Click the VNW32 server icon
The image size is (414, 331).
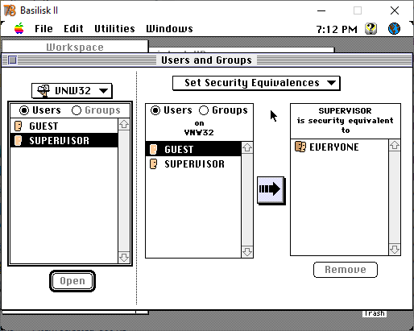click(x=43, y=91)
